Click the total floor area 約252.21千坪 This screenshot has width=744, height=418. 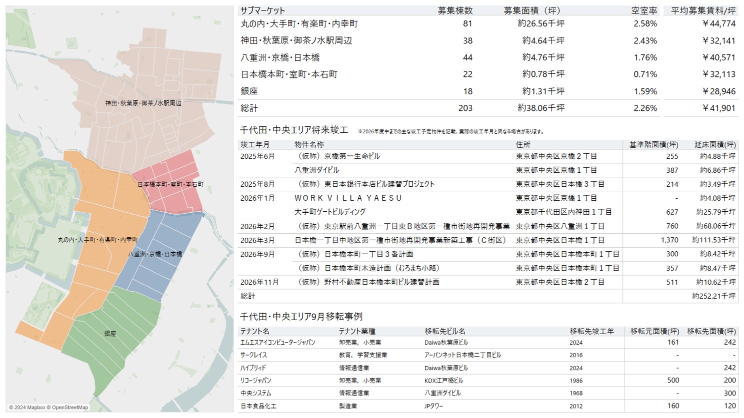click(714, 296)
